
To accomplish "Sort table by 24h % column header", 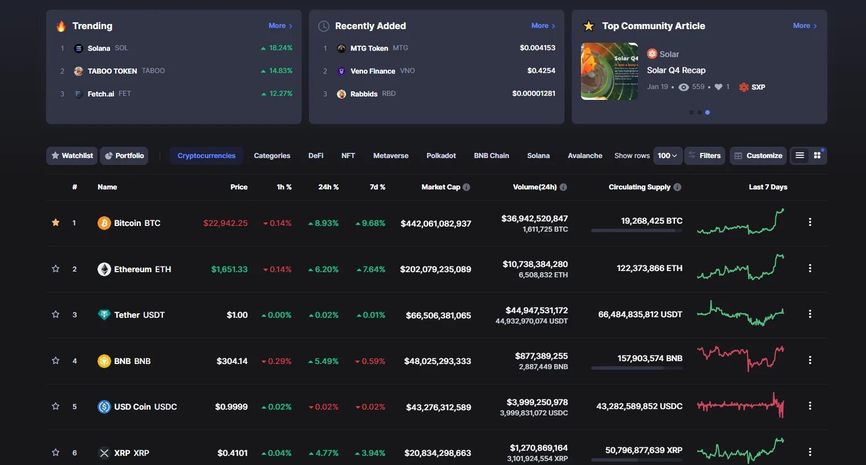I will (328, 187).
